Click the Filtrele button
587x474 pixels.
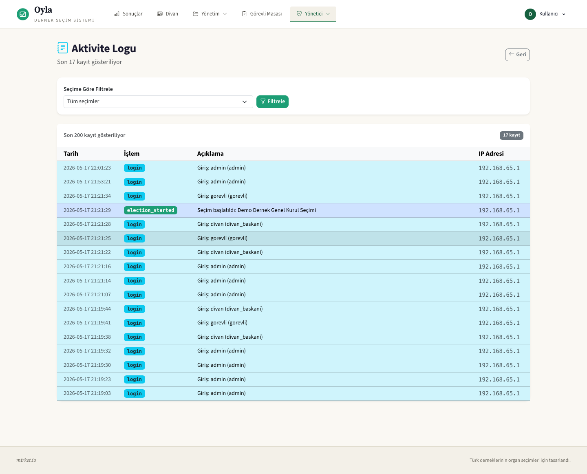click(272, 101)
